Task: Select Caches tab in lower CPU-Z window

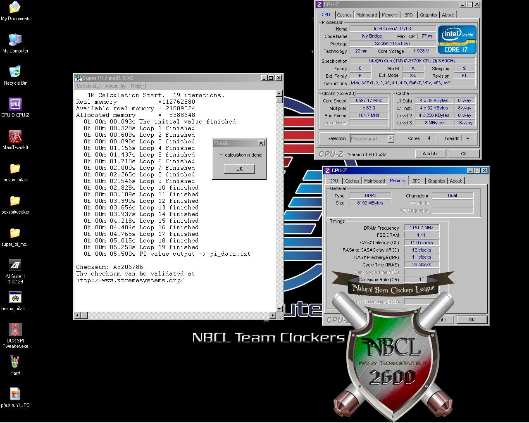Action: [352, 181]
